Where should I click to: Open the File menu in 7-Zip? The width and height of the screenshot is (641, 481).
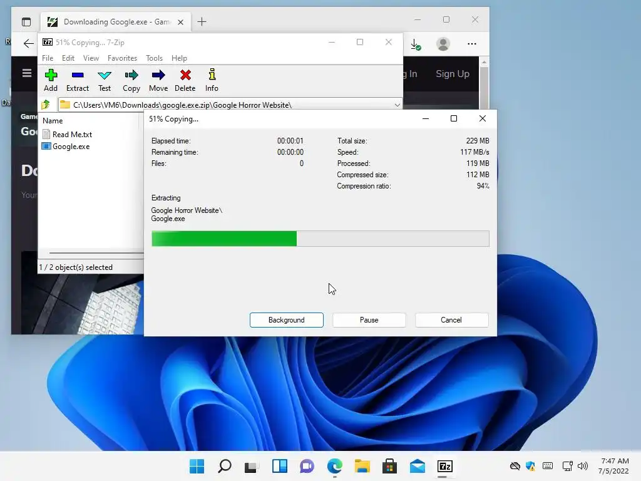click(48, 58)
